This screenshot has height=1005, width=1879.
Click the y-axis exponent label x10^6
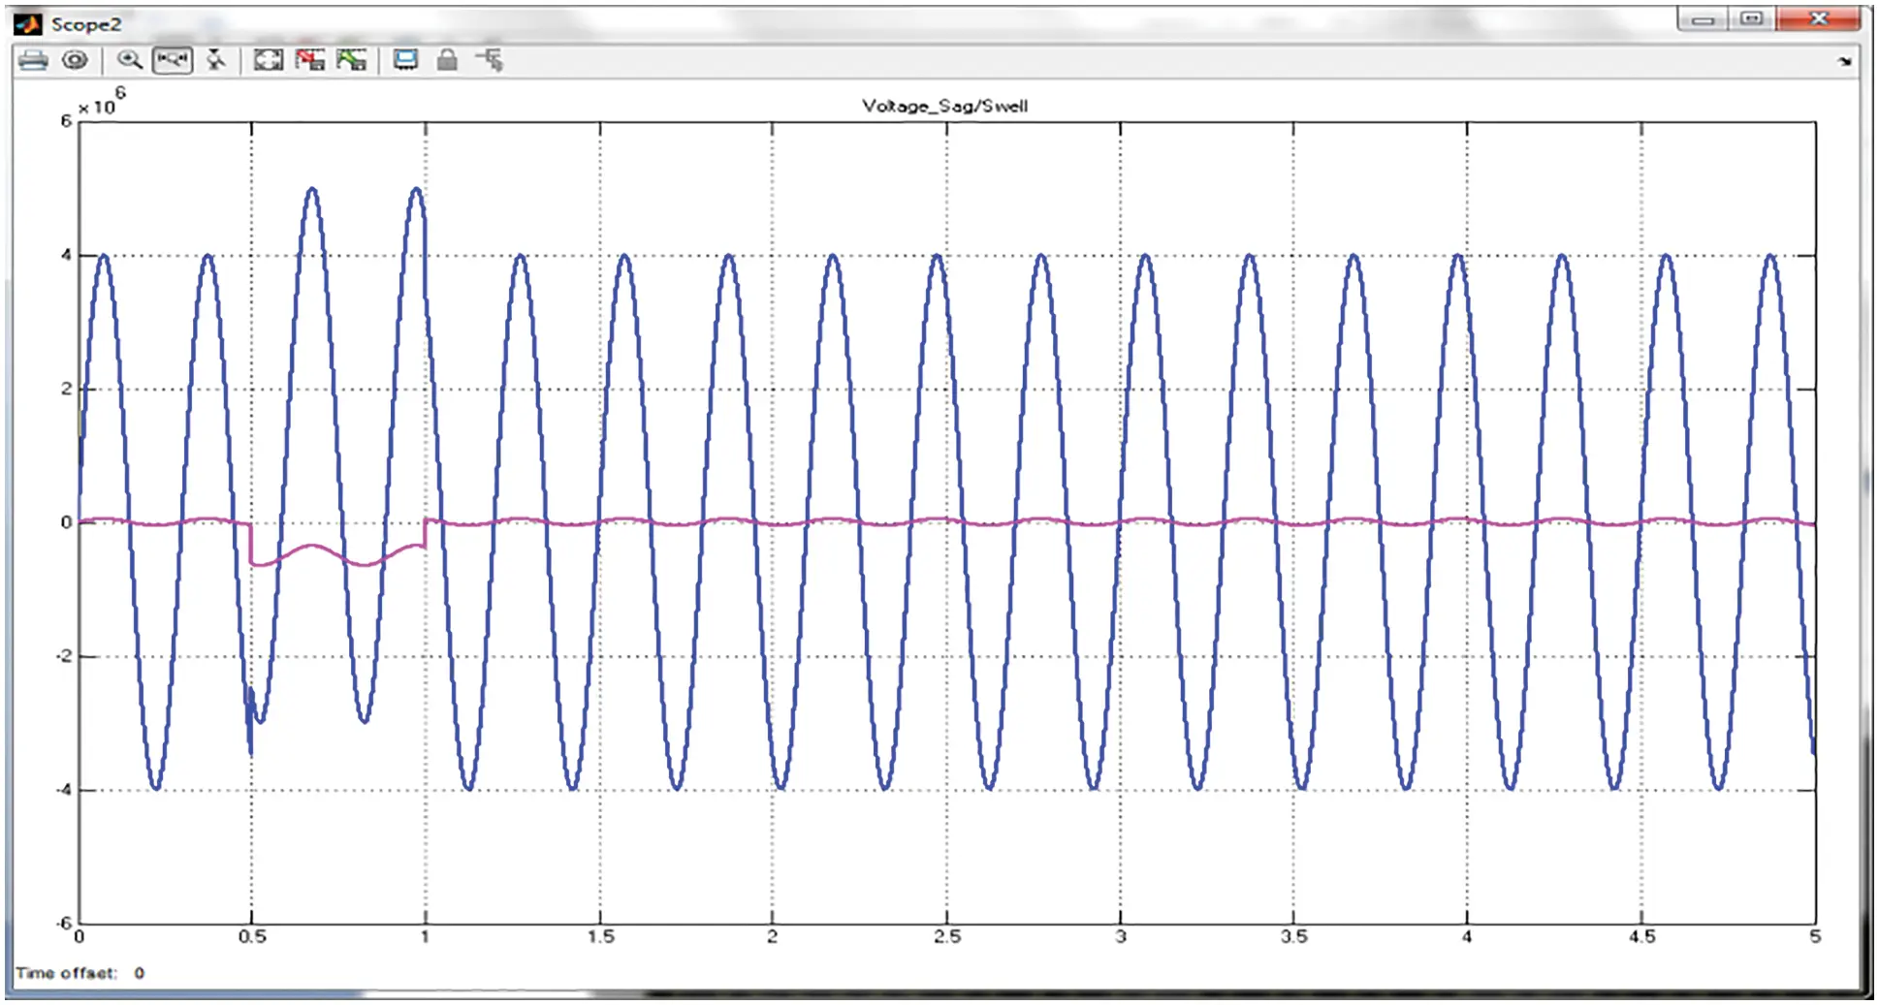pyautogui.click(x=101, y=102)
